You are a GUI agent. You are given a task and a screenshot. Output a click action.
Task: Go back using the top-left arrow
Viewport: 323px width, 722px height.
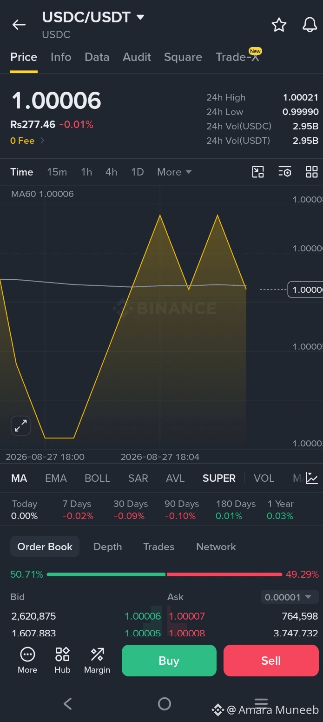pos(19,25)
